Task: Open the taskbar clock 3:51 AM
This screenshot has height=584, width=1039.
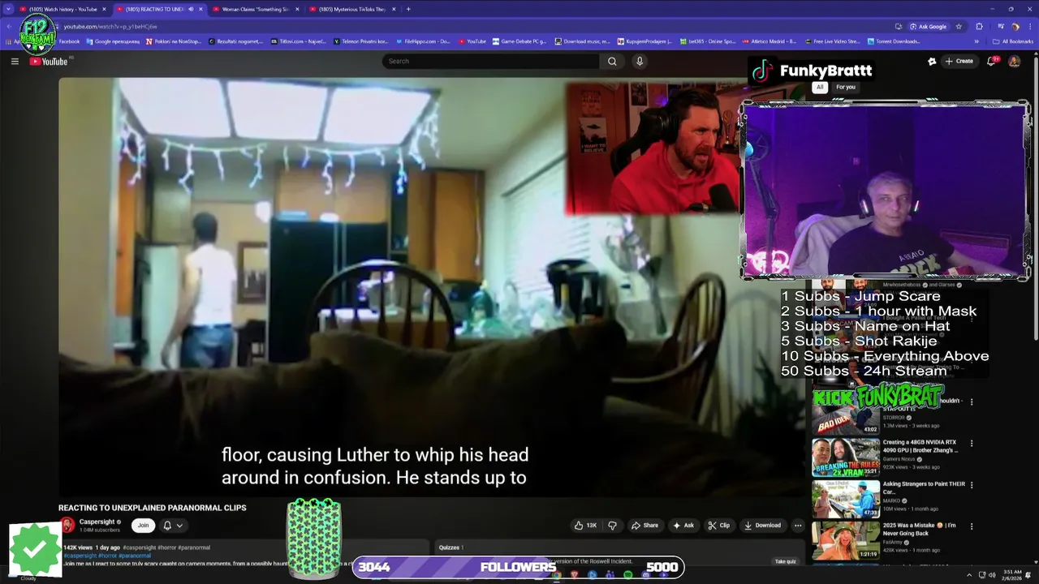Action: point(1011,574)
